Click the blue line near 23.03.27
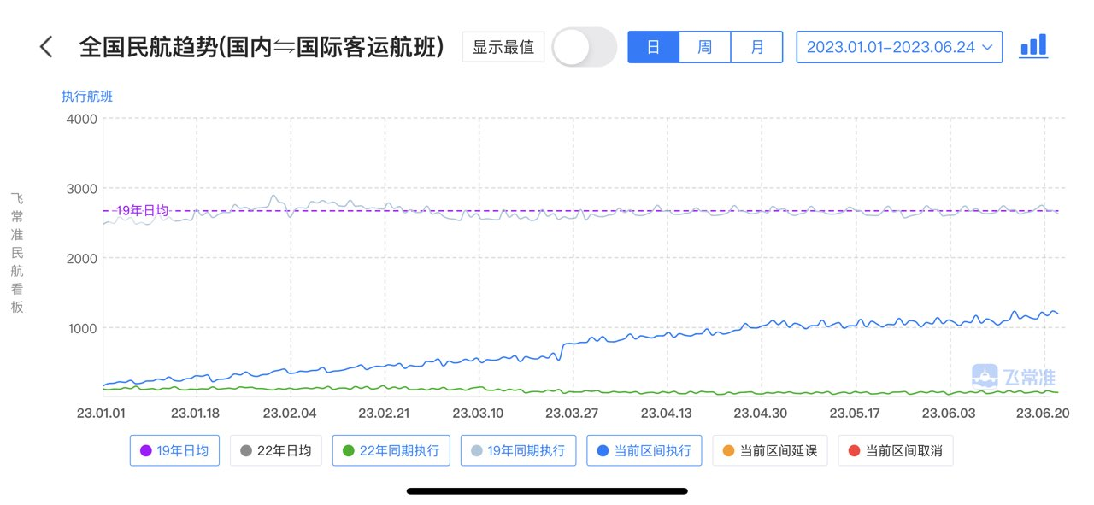Viewport: 1094px width, 505px height. [x=573, y=344]
